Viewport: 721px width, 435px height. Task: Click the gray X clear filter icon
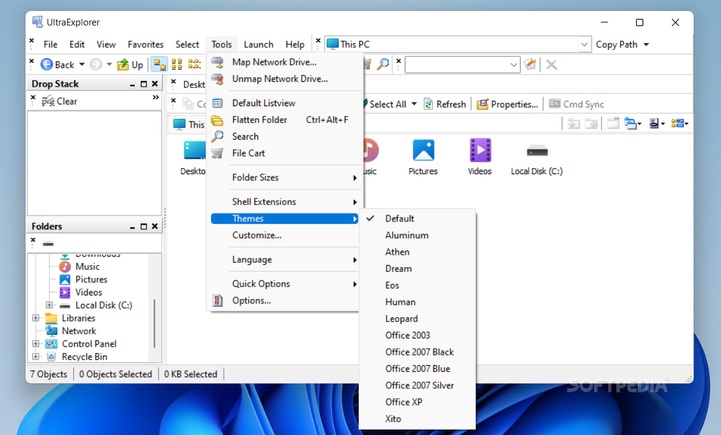click(551, 65)
